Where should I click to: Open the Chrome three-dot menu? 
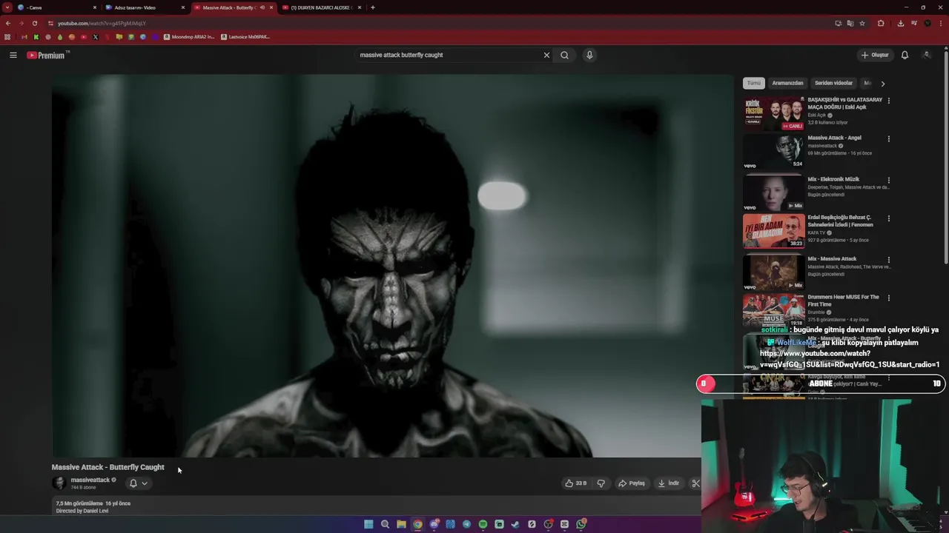[x=941, y=23]
